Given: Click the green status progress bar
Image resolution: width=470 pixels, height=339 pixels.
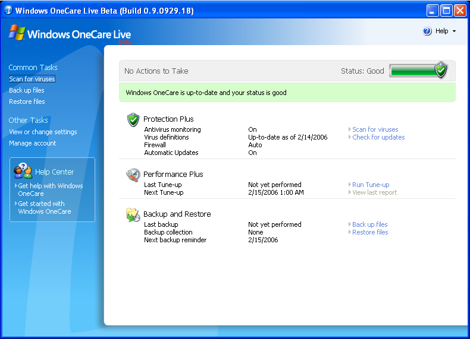Looking at the screenshot, I should pos(413,71).
